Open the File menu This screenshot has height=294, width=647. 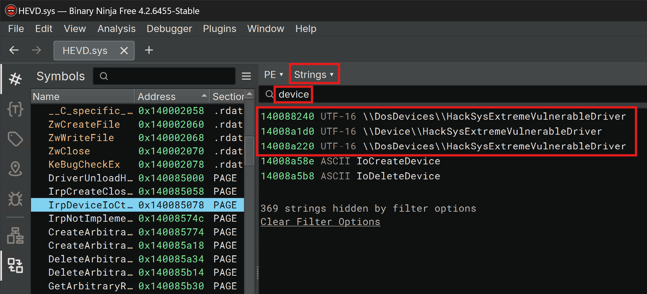16,29
